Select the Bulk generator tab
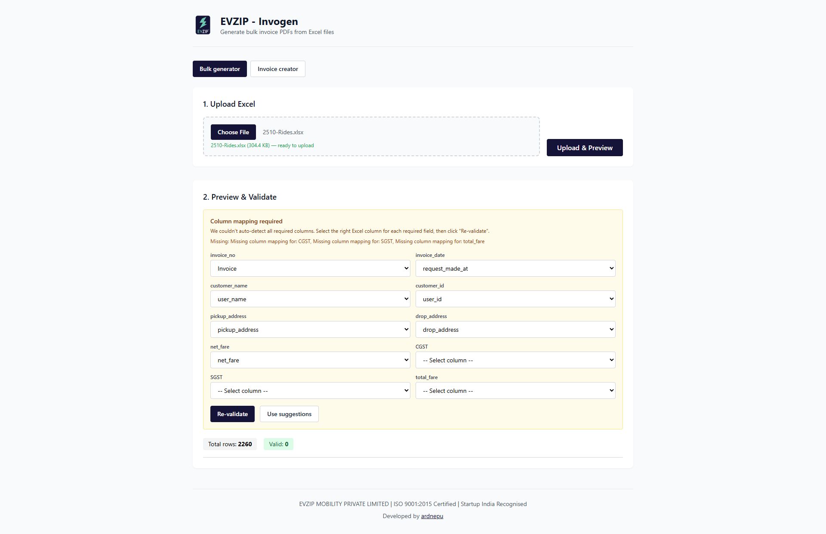 click(x=220, y=69)
